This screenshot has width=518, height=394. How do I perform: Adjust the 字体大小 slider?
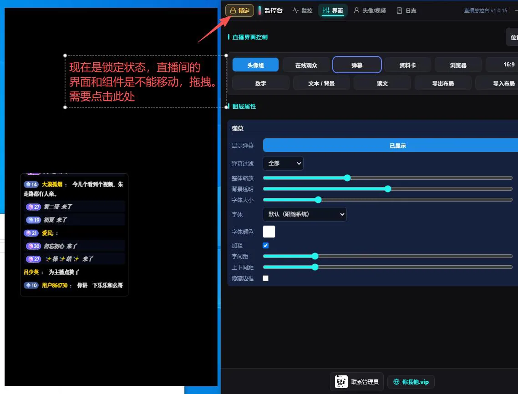coord(387,199)
